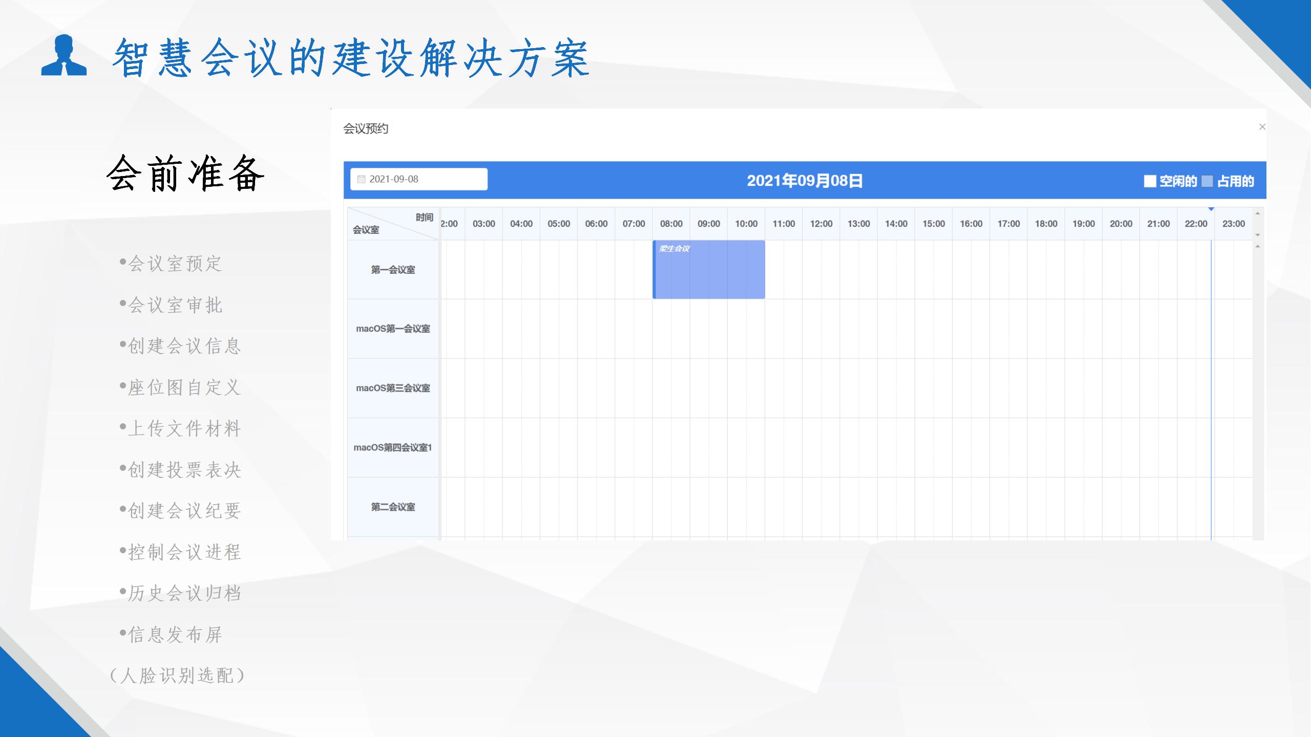
Task: Click the calendar icon in the date field
Action: 361,179
